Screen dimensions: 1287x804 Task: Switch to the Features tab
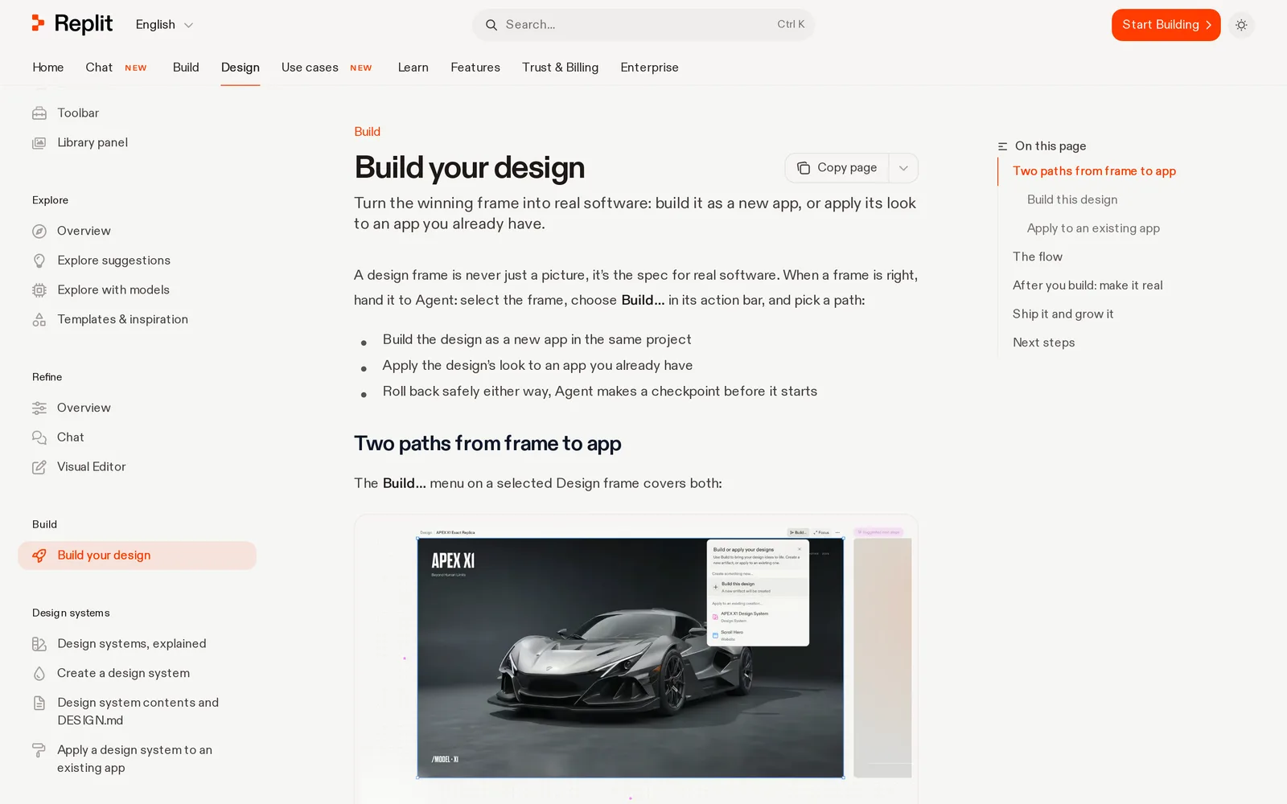pos(475,68)
